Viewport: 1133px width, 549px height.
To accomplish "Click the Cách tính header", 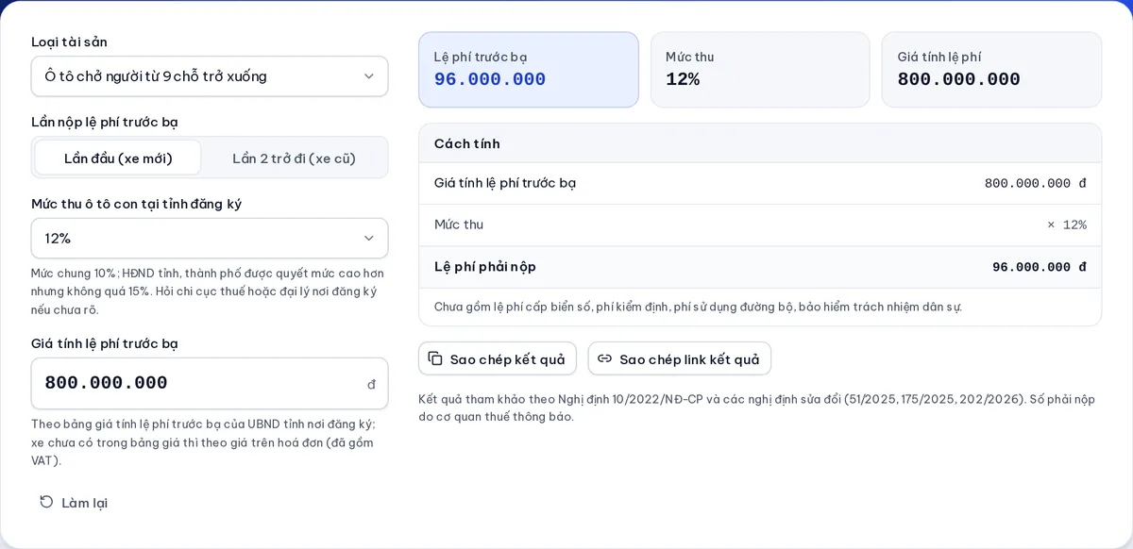I will pyautogui.click(x=760, y=143).
